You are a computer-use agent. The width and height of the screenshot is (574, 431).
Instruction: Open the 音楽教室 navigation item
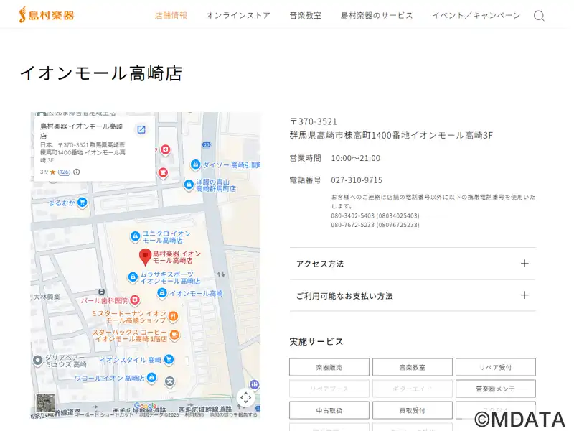tap(305, 15)
